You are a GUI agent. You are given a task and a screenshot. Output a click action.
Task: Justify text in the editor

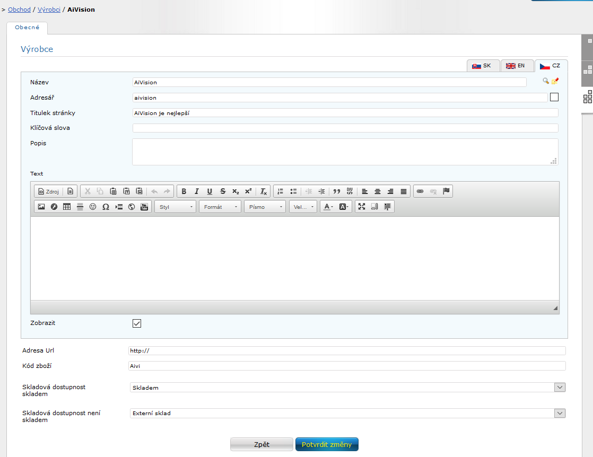[x=404, y=191]
